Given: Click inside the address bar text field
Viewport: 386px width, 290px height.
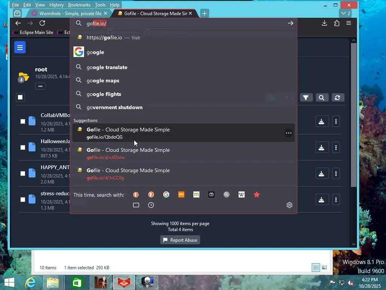Looking at the screenshot, I should (x=185, y=23).
